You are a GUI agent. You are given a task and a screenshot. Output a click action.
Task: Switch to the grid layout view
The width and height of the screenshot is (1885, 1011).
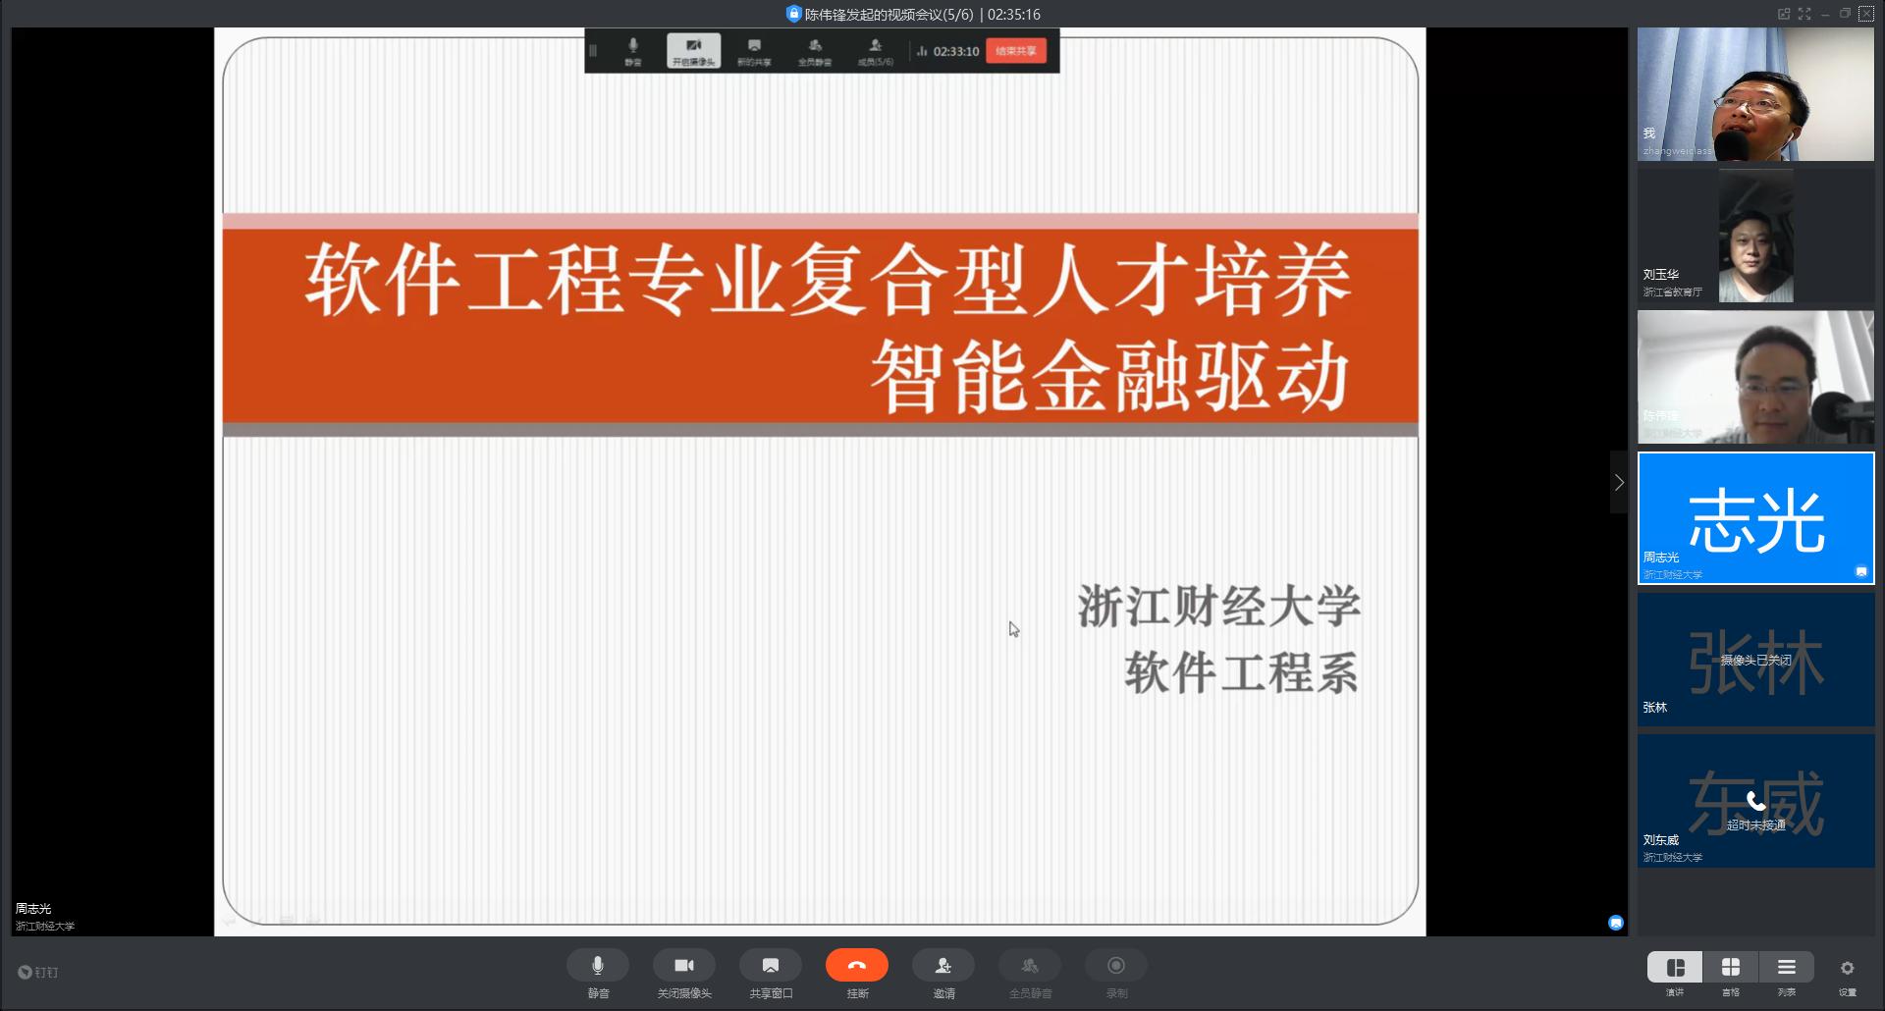click(1731, 968)
